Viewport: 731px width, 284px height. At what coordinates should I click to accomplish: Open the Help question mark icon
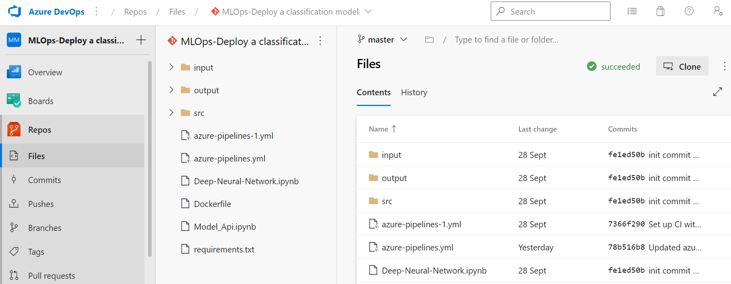pos(689,11)
